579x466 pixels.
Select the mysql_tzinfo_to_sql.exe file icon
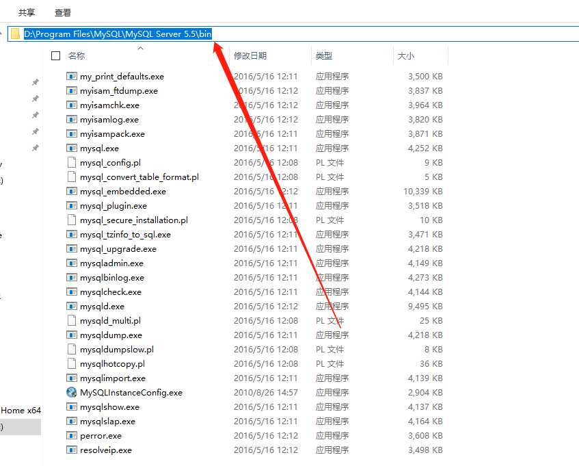point(72,234)
